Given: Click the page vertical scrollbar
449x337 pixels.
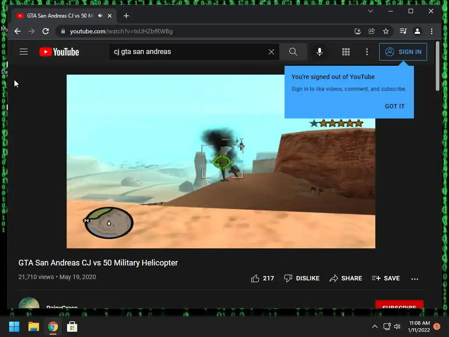Looking at the screenshot, I should click(437, 66).
